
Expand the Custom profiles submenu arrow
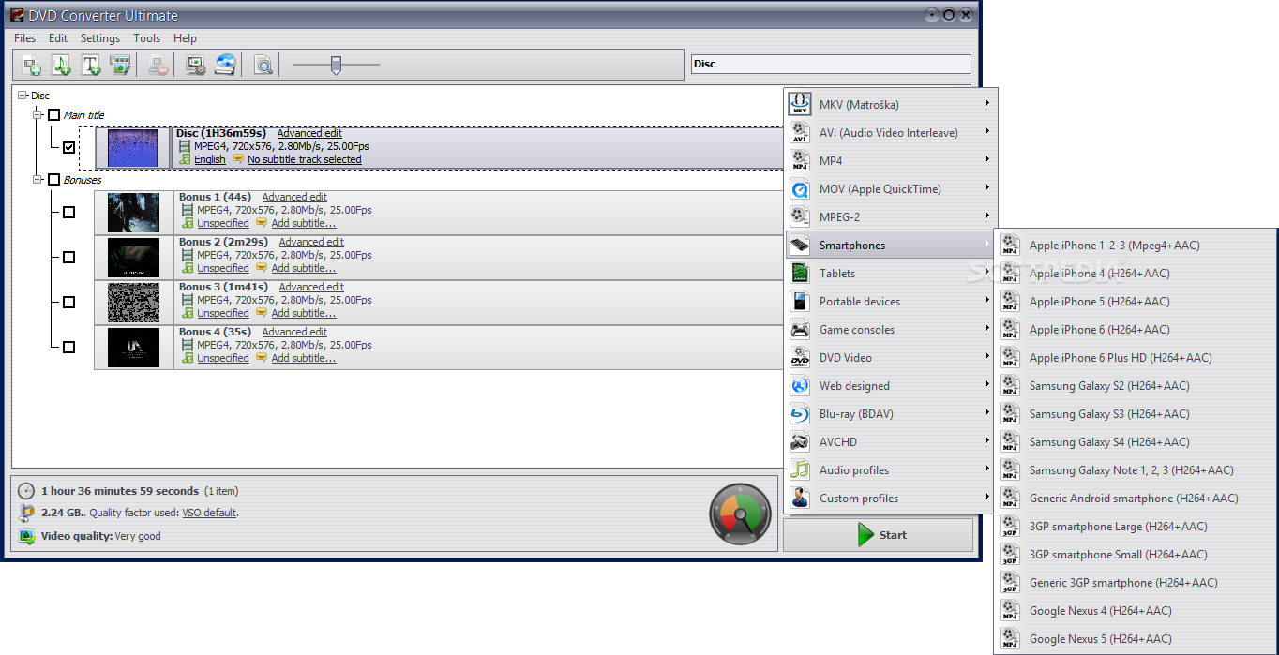pyautogui.click(x=986, y=498)
